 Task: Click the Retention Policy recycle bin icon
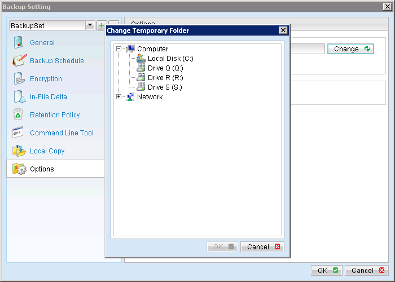pos(20,115)
